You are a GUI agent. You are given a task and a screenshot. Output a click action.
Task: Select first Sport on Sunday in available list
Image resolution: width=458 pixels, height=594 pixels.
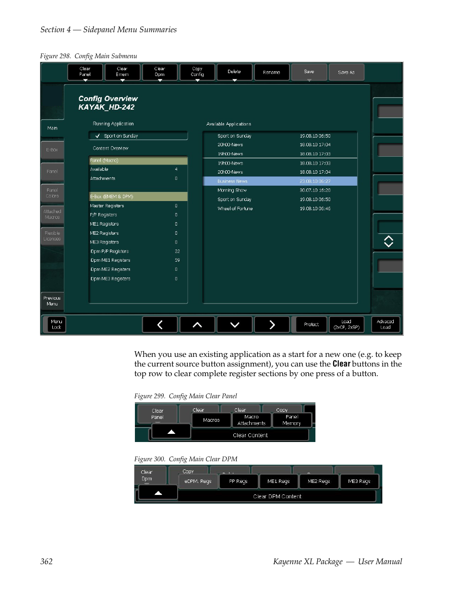pos(280,136)
